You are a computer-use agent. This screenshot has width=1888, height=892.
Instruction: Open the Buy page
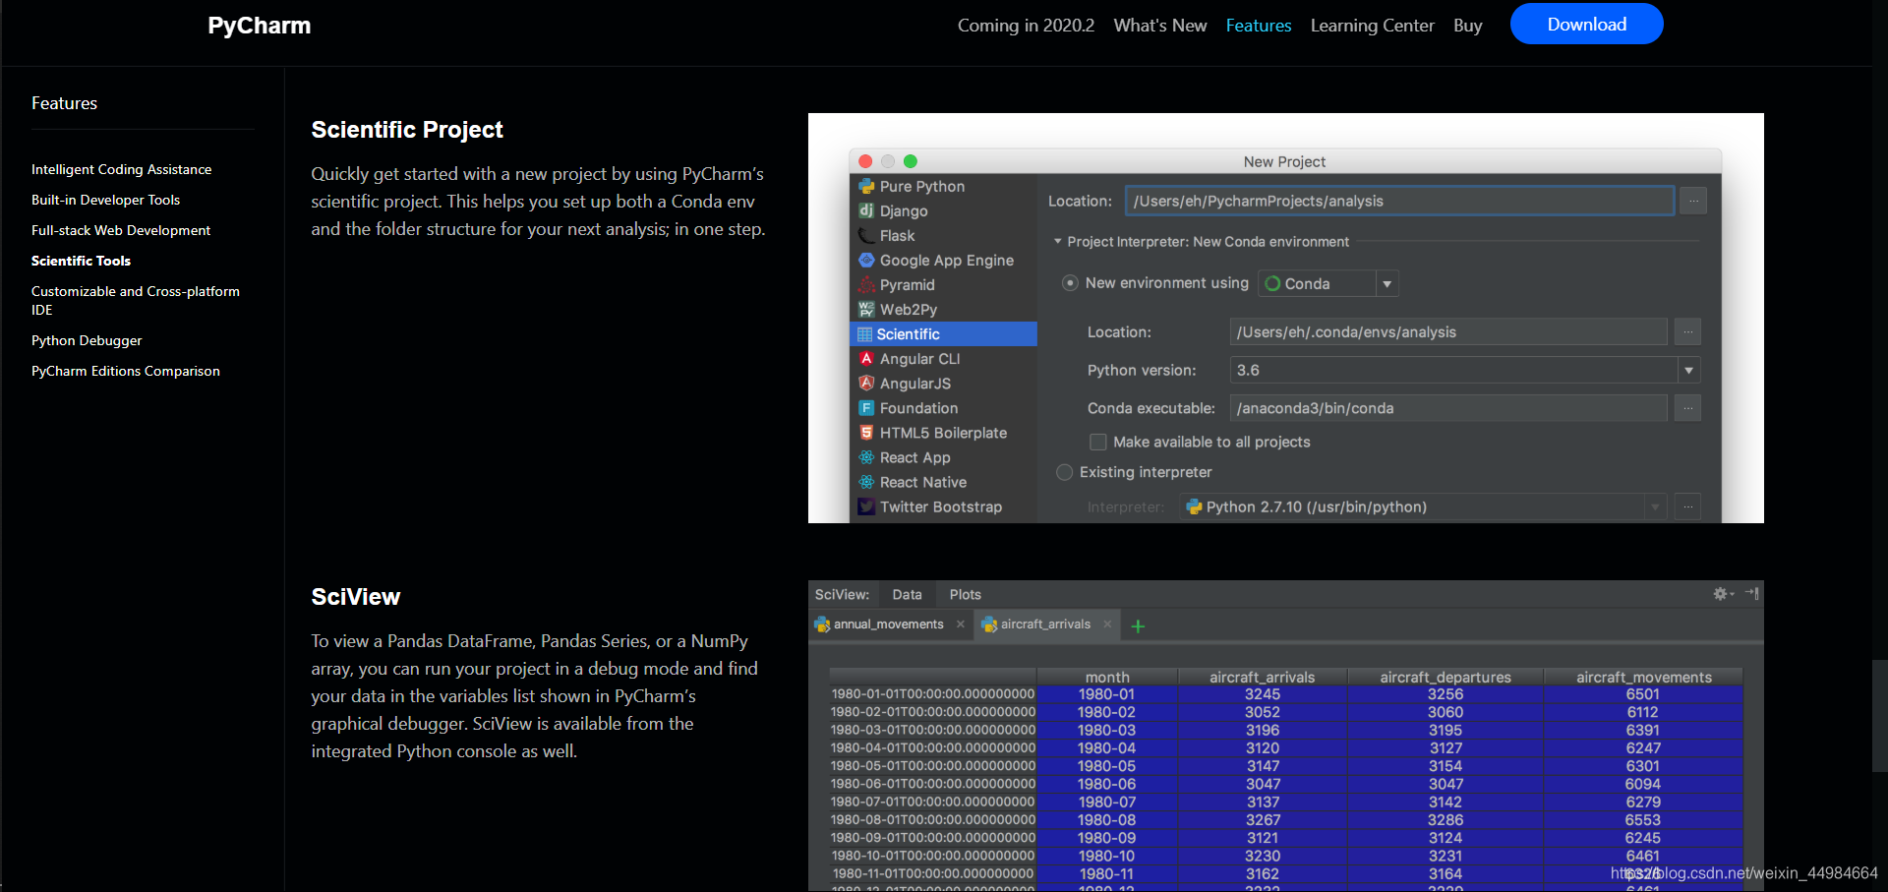pyautogui.click(x=1467, y=26)
